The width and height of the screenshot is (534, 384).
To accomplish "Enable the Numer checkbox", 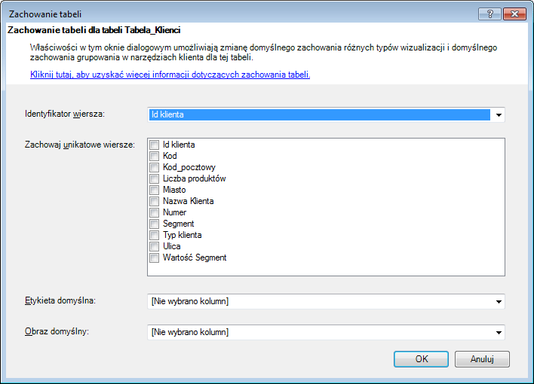I will tap(155, 212).
